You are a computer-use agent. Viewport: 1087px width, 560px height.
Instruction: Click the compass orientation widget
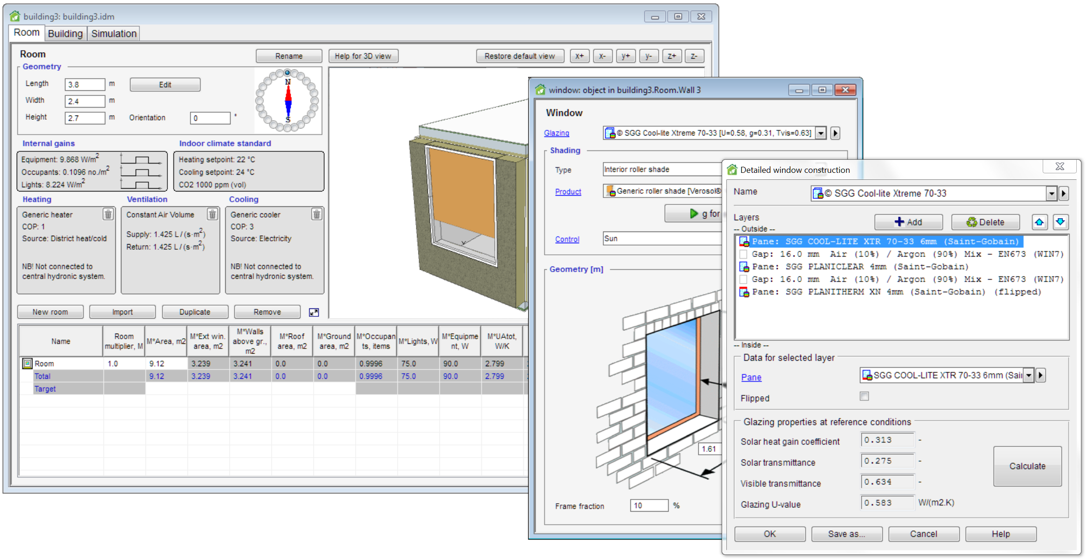tap(287, 100)
